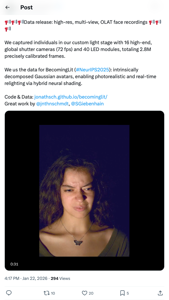Play the face recording video
This screenshot has width=169, height=300.
pos(84,191)
